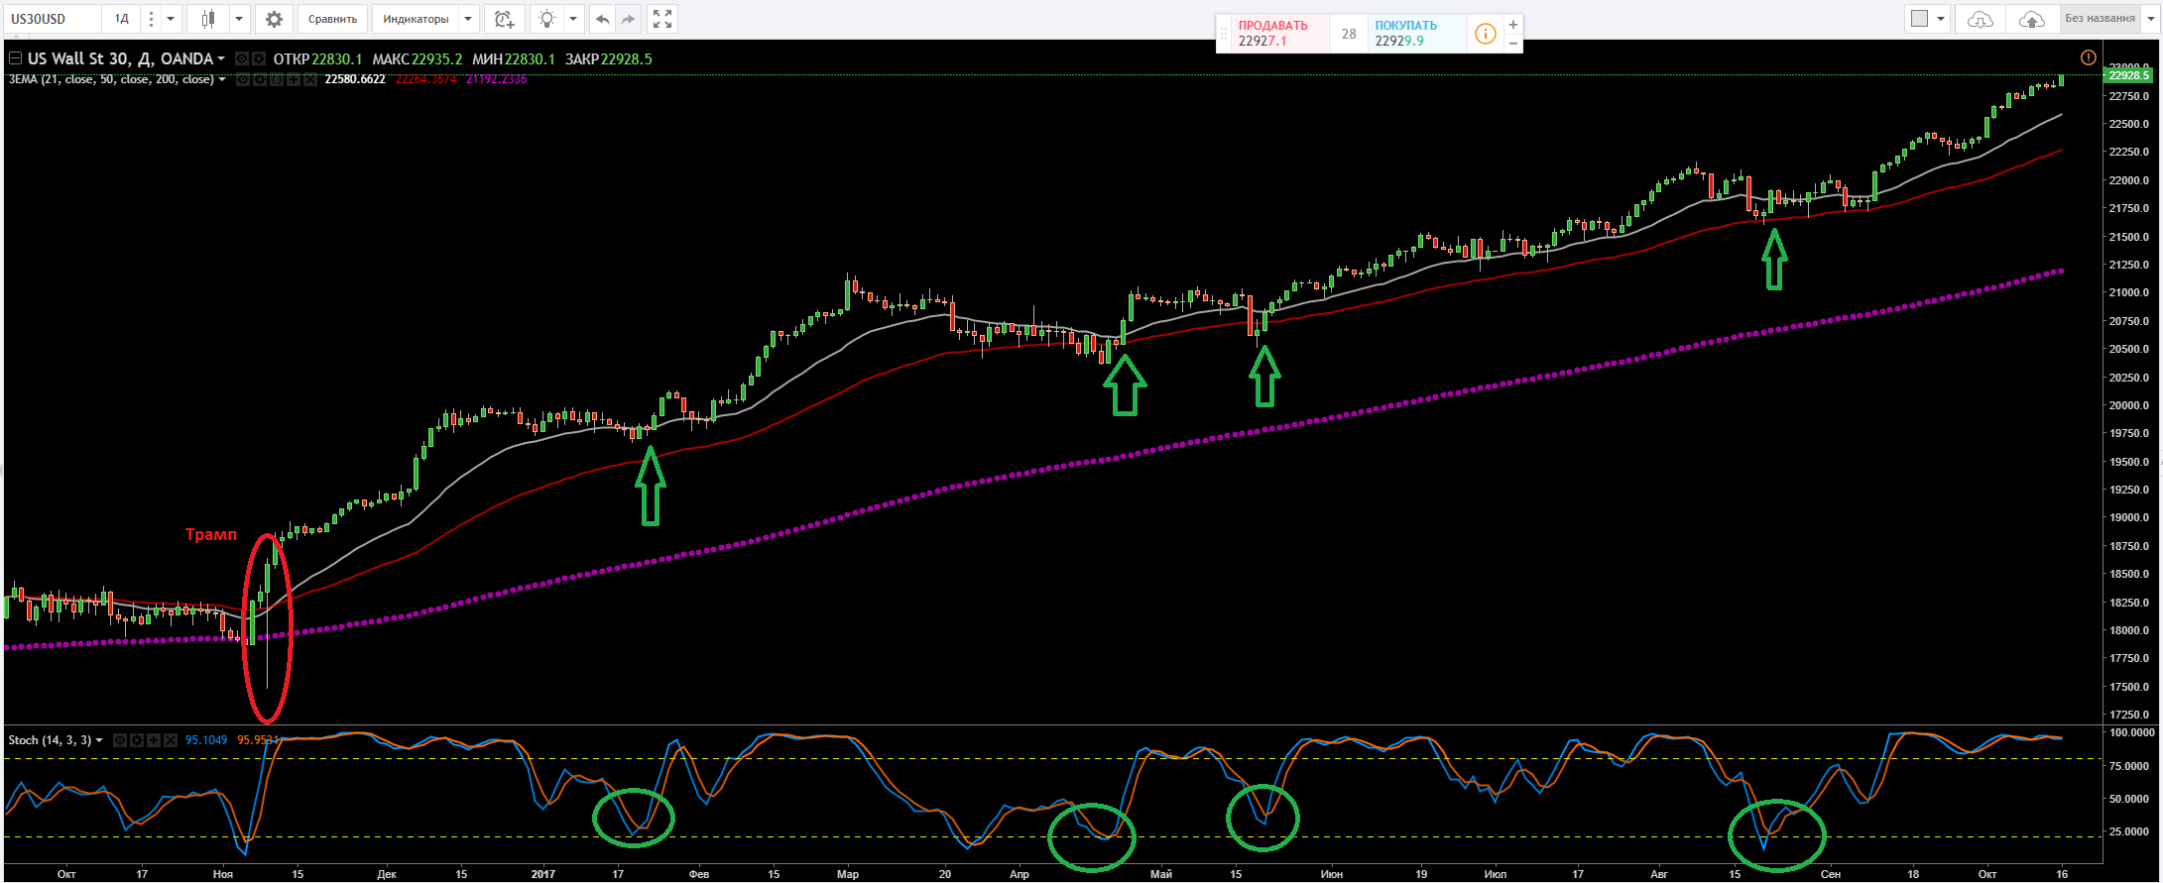Image resolution: width=2163 pixels, height=883 pixels.
Task: View source code of 3EMA indicator
Action: 276,79
